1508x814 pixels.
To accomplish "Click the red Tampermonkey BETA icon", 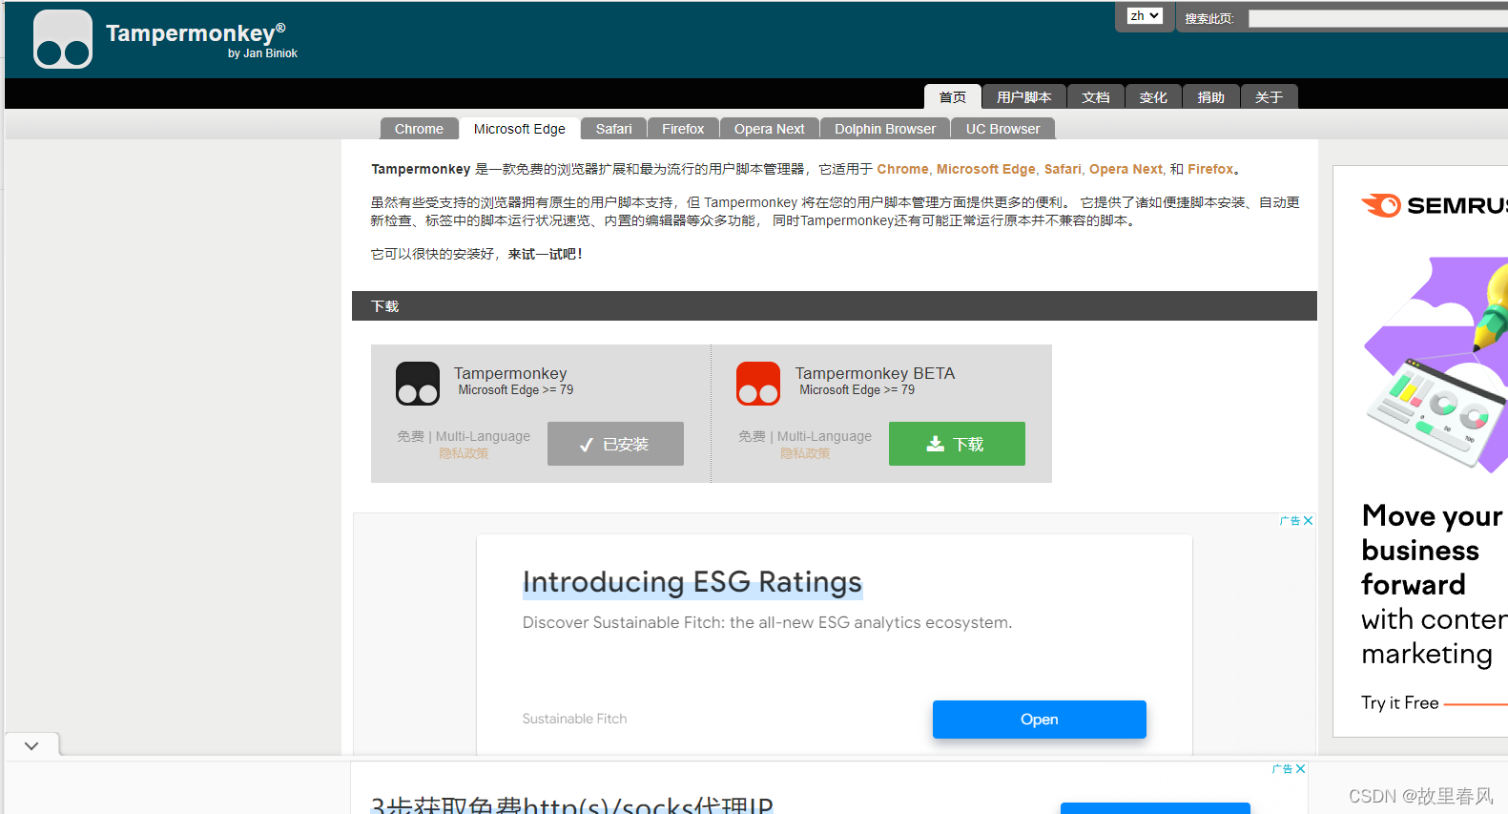I will [x=758, y=384].
